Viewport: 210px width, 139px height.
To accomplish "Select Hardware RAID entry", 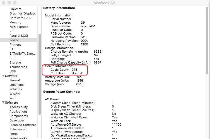I will point(20,18).
